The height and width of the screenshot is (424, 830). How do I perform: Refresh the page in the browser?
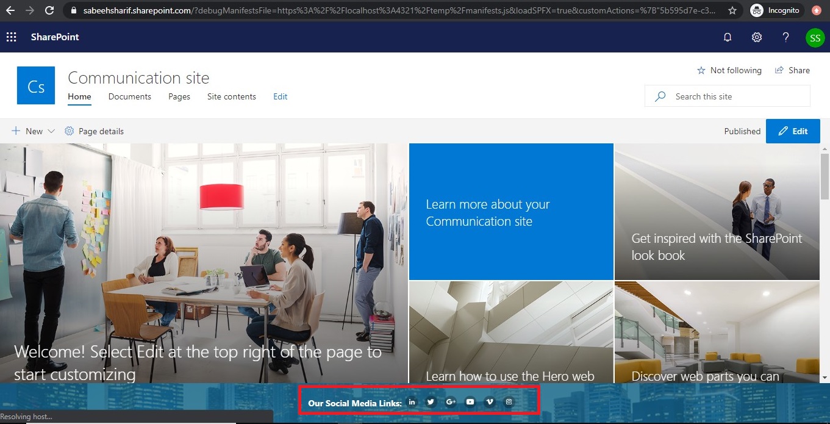48,10
